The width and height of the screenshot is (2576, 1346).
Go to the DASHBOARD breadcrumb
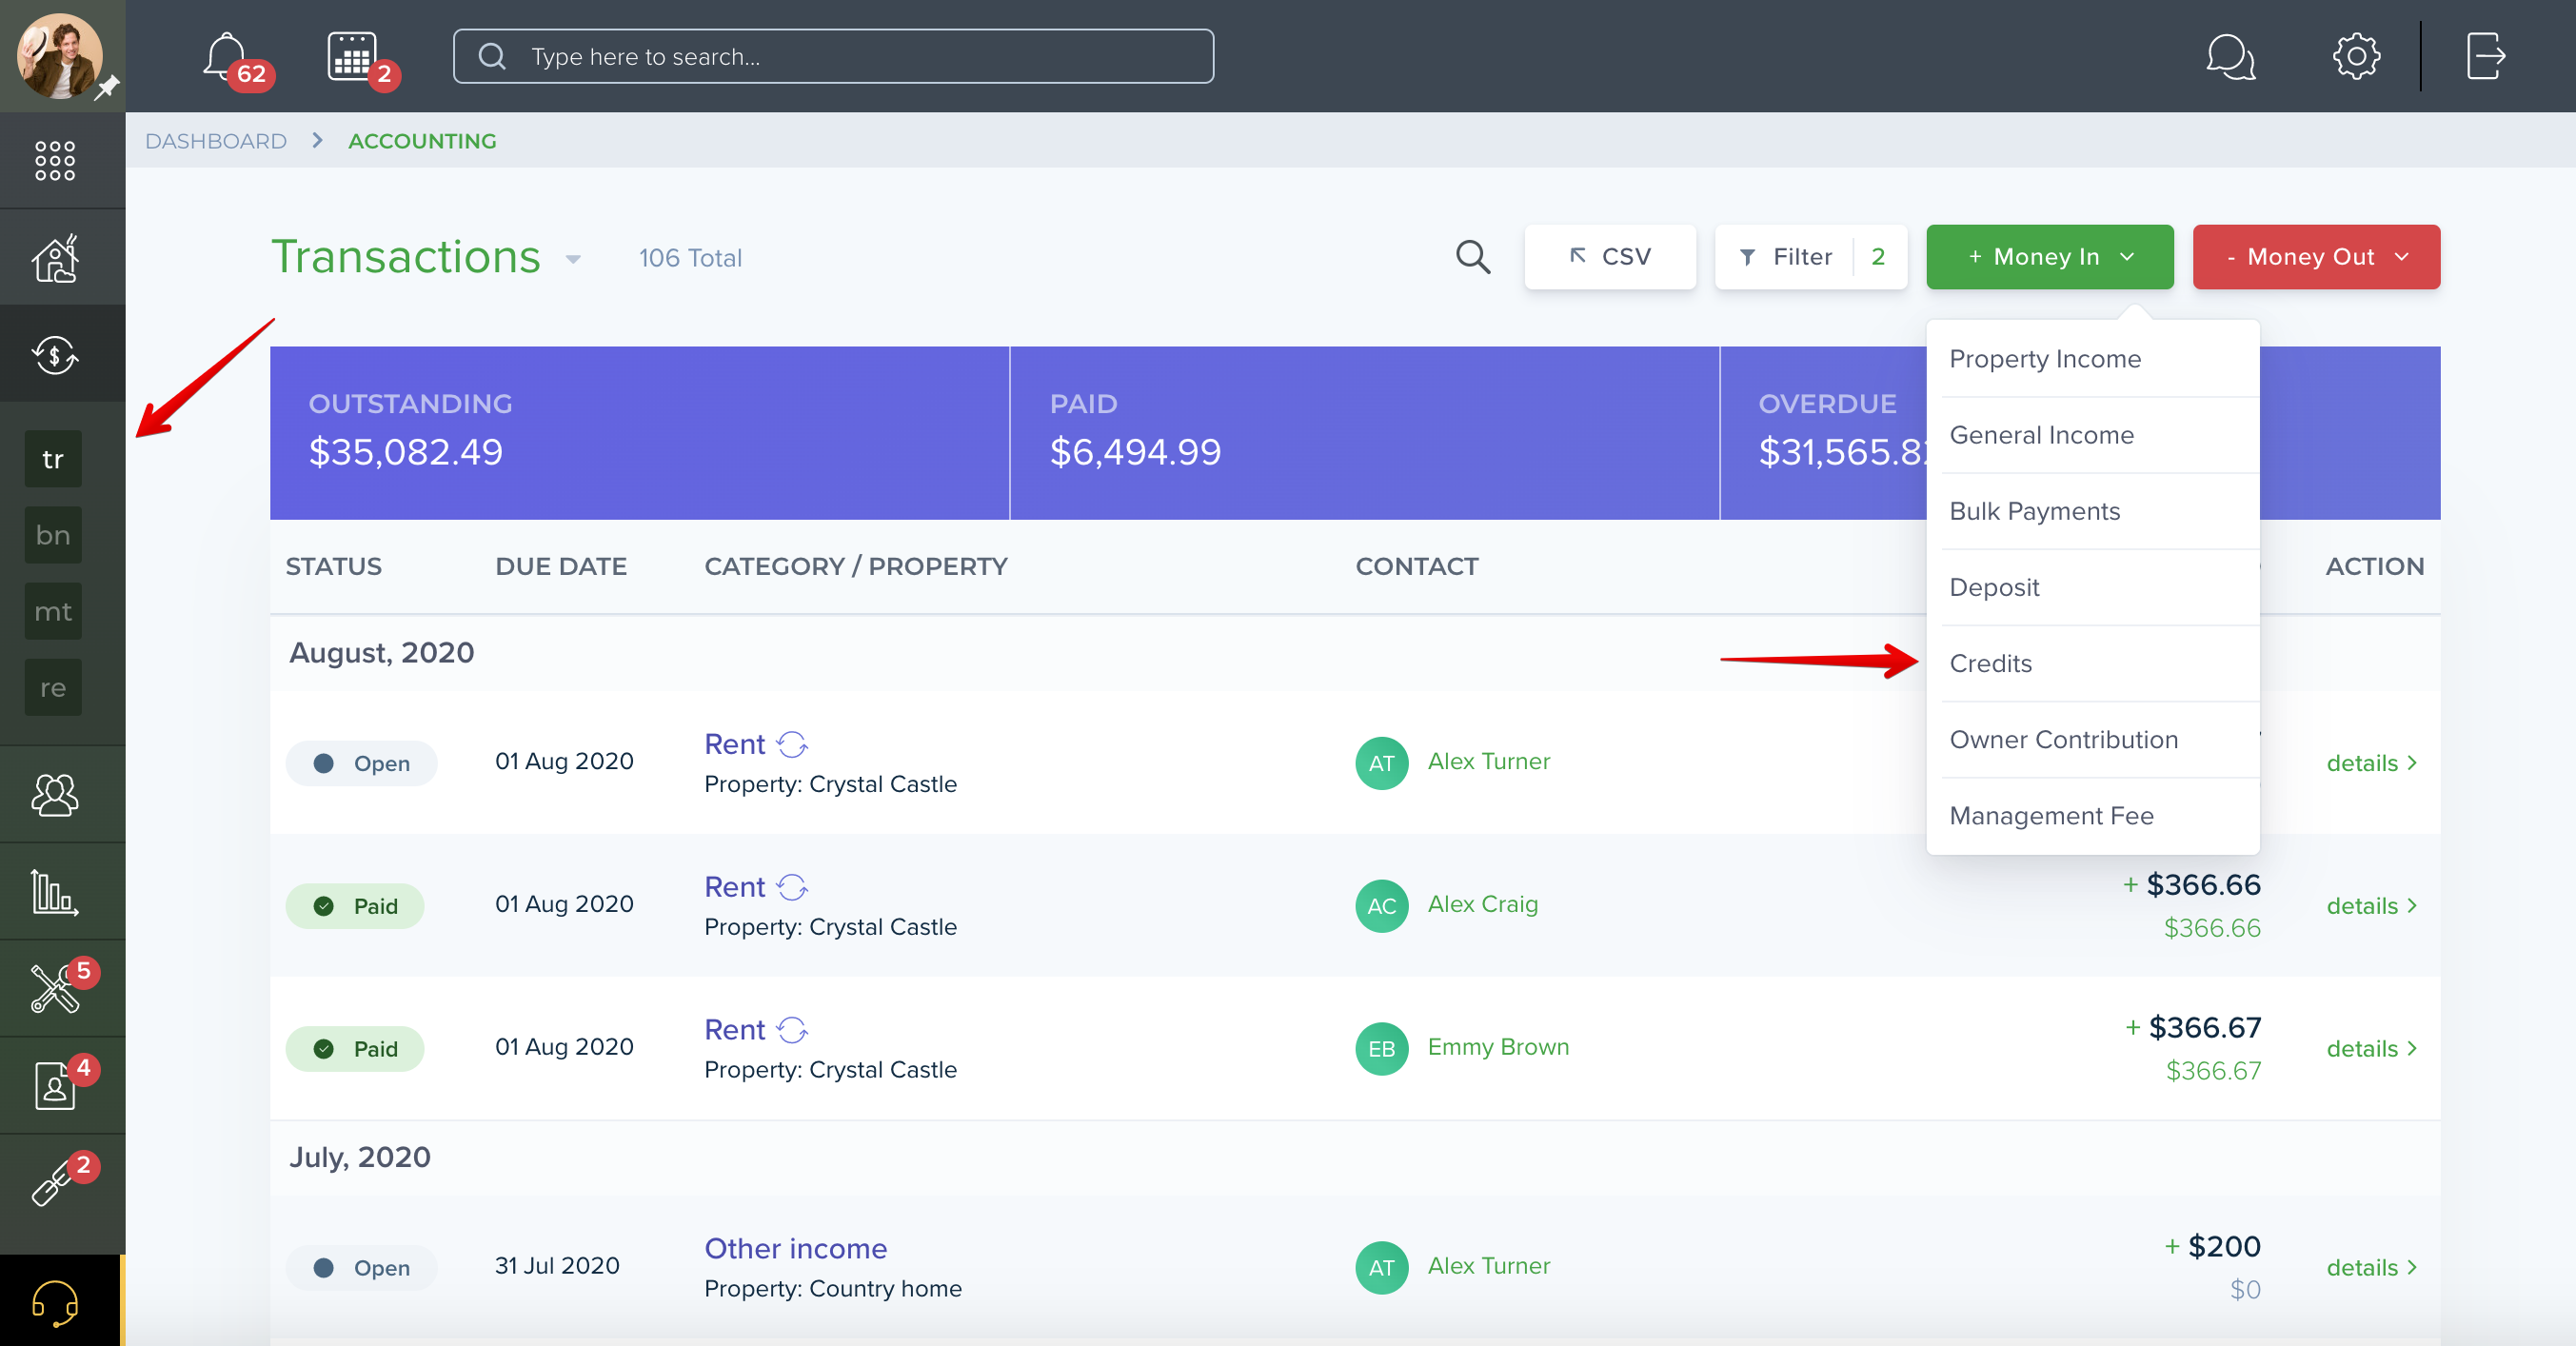(216, 141)
